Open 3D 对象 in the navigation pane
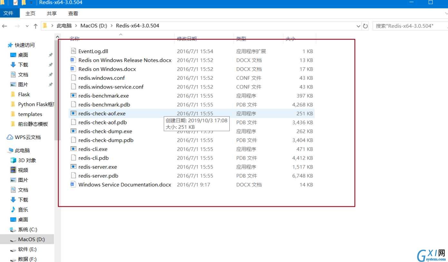This screenshot has height=262, width=448. pyautogui.click(x=27, y=160)
